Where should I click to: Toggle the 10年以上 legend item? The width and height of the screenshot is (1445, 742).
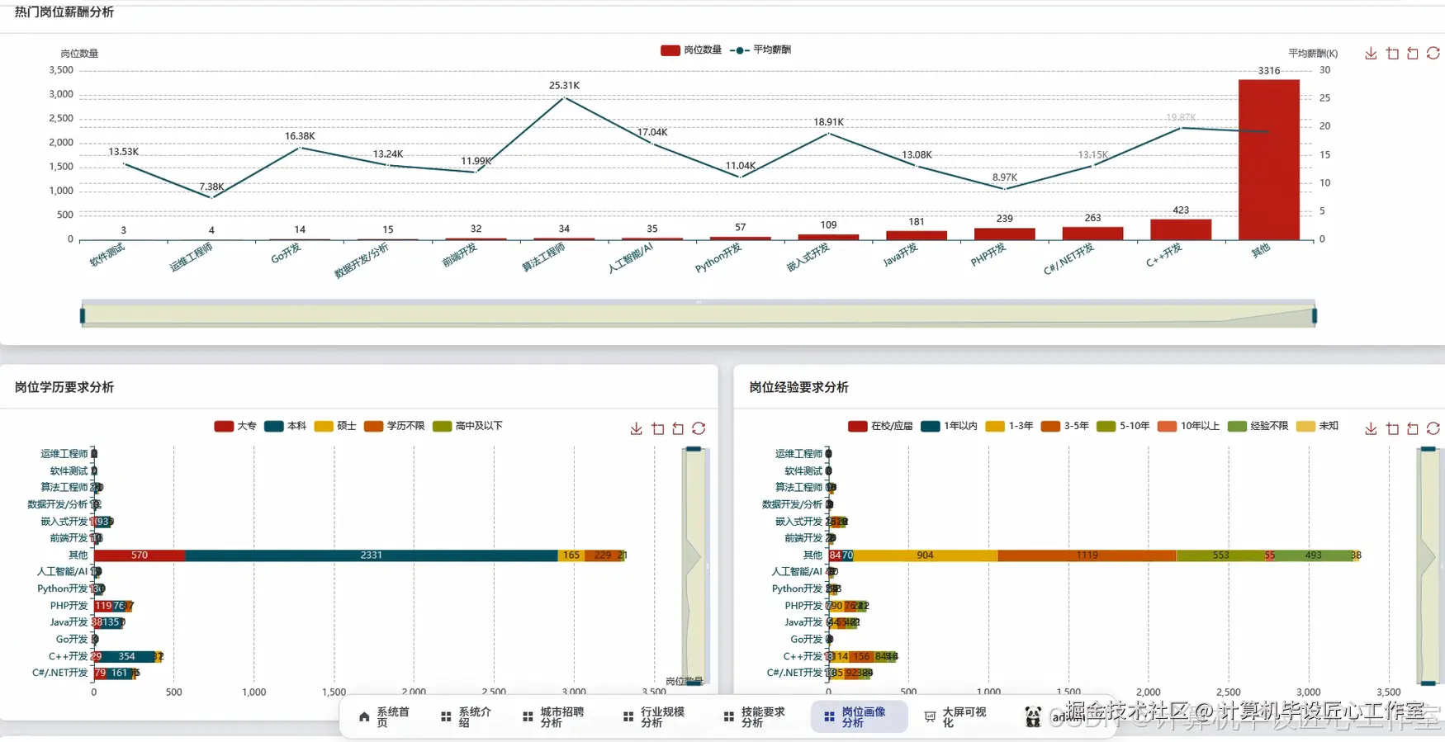tap(1188, 426)
